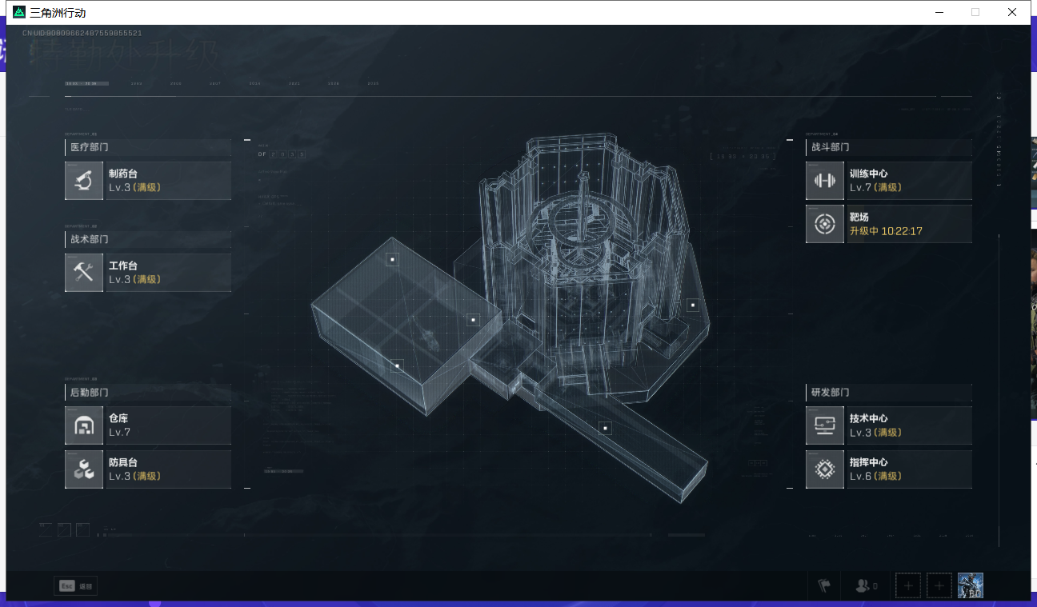Screen dimensions: 1037x607
Task: Click the 防具台 armor bench cubes icon
Action: click(84, 469)
